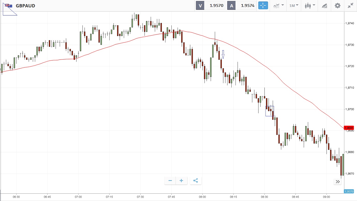Screen dimensions: 357x201
Task: Zoom out the chart with minus
Action: click(x=170, y=181)
